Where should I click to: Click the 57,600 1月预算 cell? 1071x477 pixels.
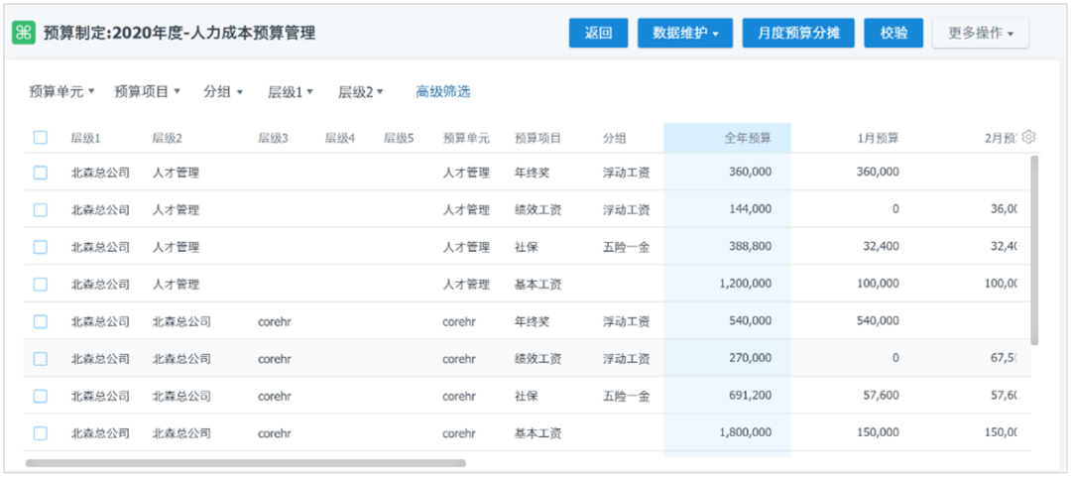[881, 395]
